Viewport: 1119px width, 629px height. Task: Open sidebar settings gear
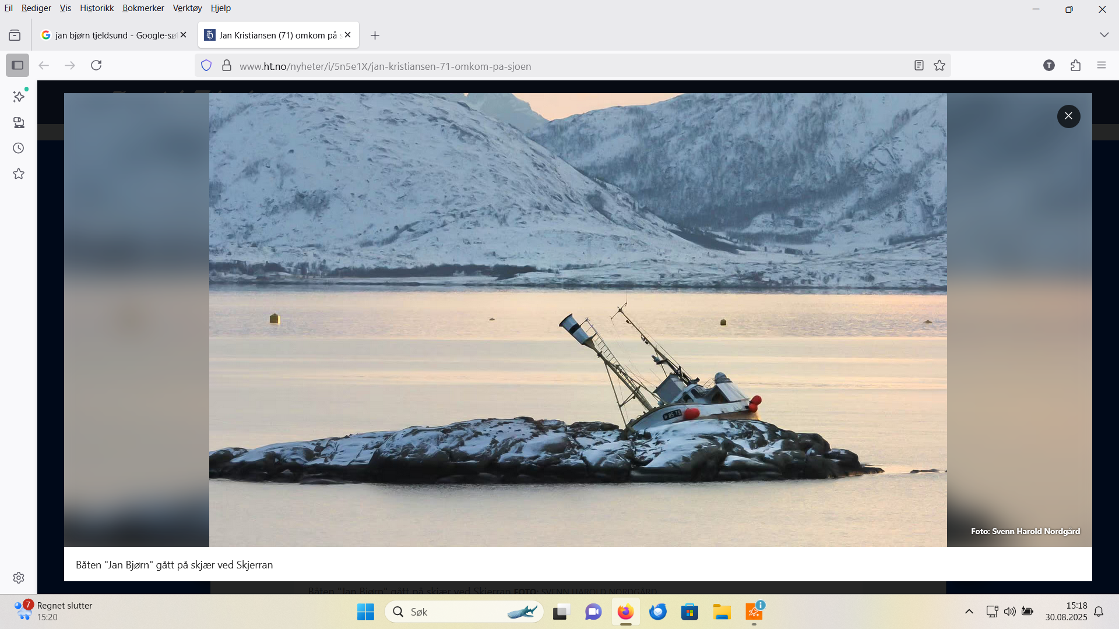[19, 578]
